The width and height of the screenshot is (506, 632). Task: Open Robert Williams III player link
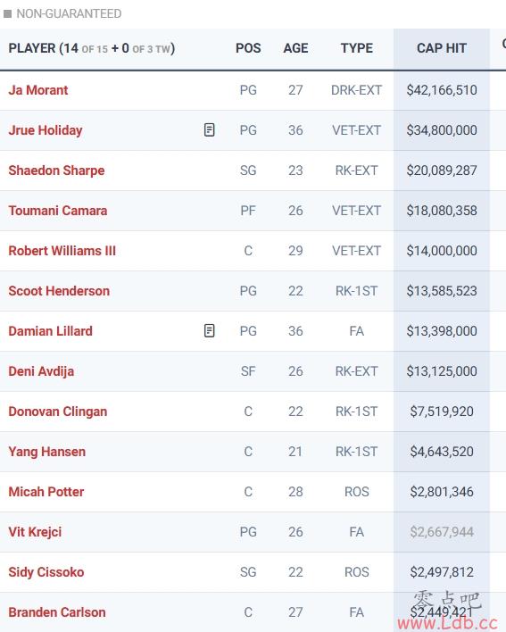[62, 251]
